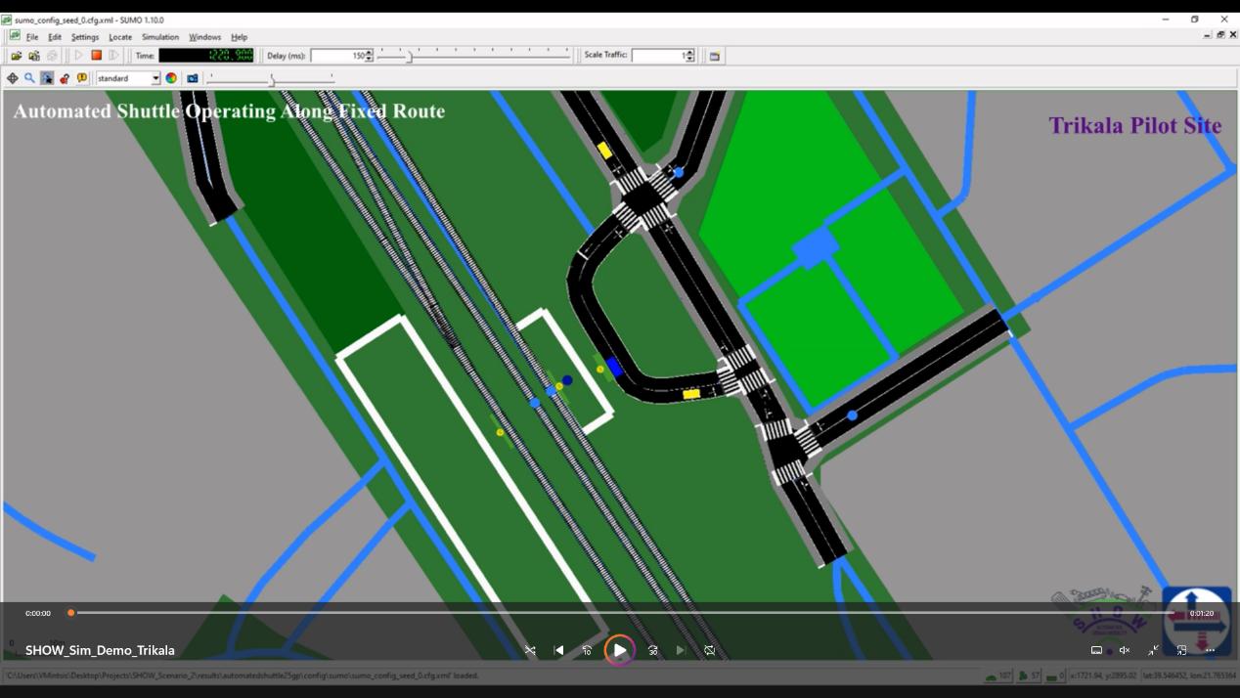The width and height of the screenshot is (1240, 698).
Task: Click the simulation Time display
Action: tap(206, 56)
